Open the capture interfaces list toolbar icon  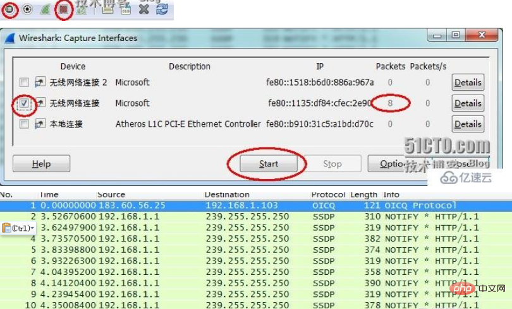pyautogui.click(x=9, y=9)
